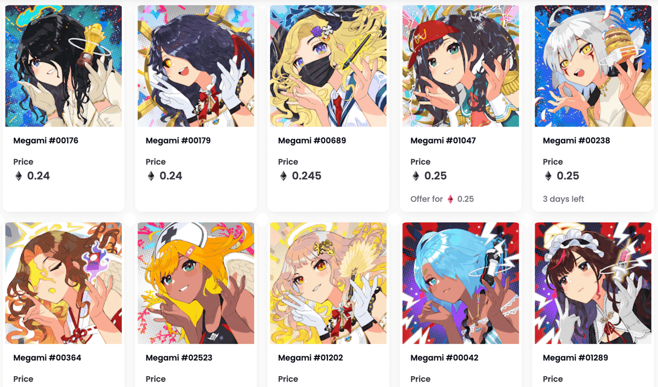Open the maid-headband Megami #01289 artwork
The height and width of the screenshot is (387, 658).
click(593, 283)
